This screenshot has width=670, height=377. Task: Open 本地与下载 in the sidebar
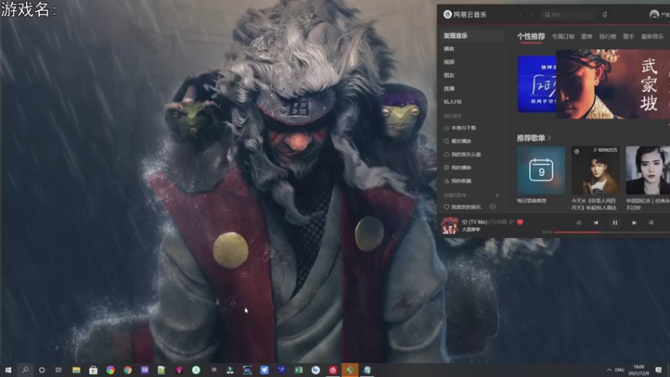point(460,128)
